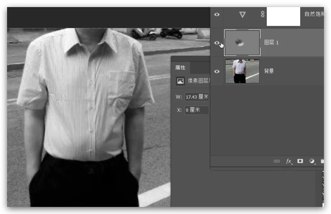Image resolution: width=331 pixels, height=214 pixels.
Task: Hide the vibrance adjustment layer eye icon
Action: (217, 15)
